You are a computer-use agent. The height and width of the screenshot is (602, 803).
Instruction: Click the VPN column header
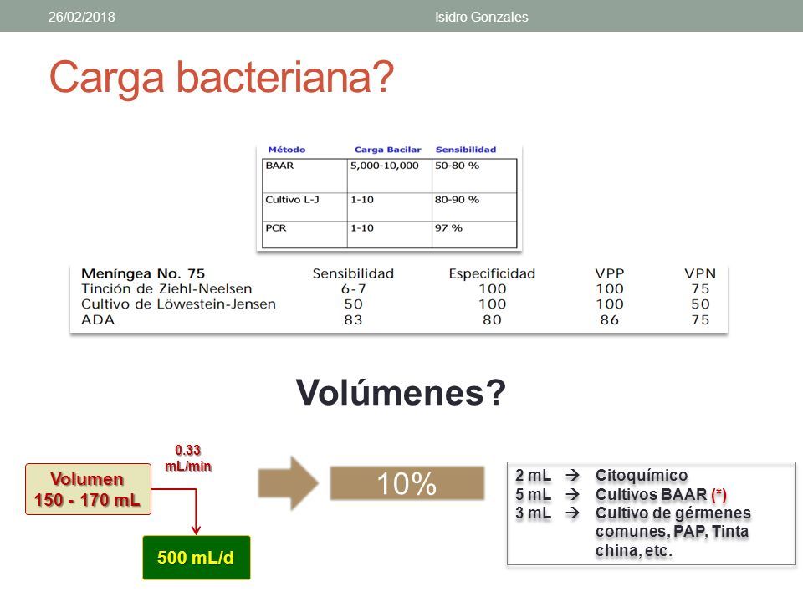[700, 273]
